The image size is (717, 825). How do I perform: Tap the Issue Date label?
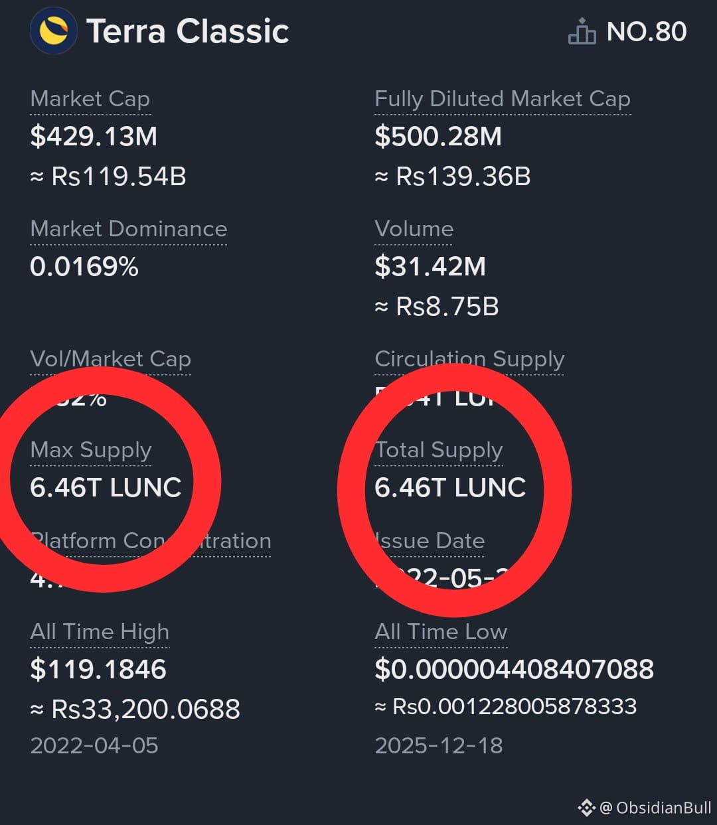click(x=430, y=541)
